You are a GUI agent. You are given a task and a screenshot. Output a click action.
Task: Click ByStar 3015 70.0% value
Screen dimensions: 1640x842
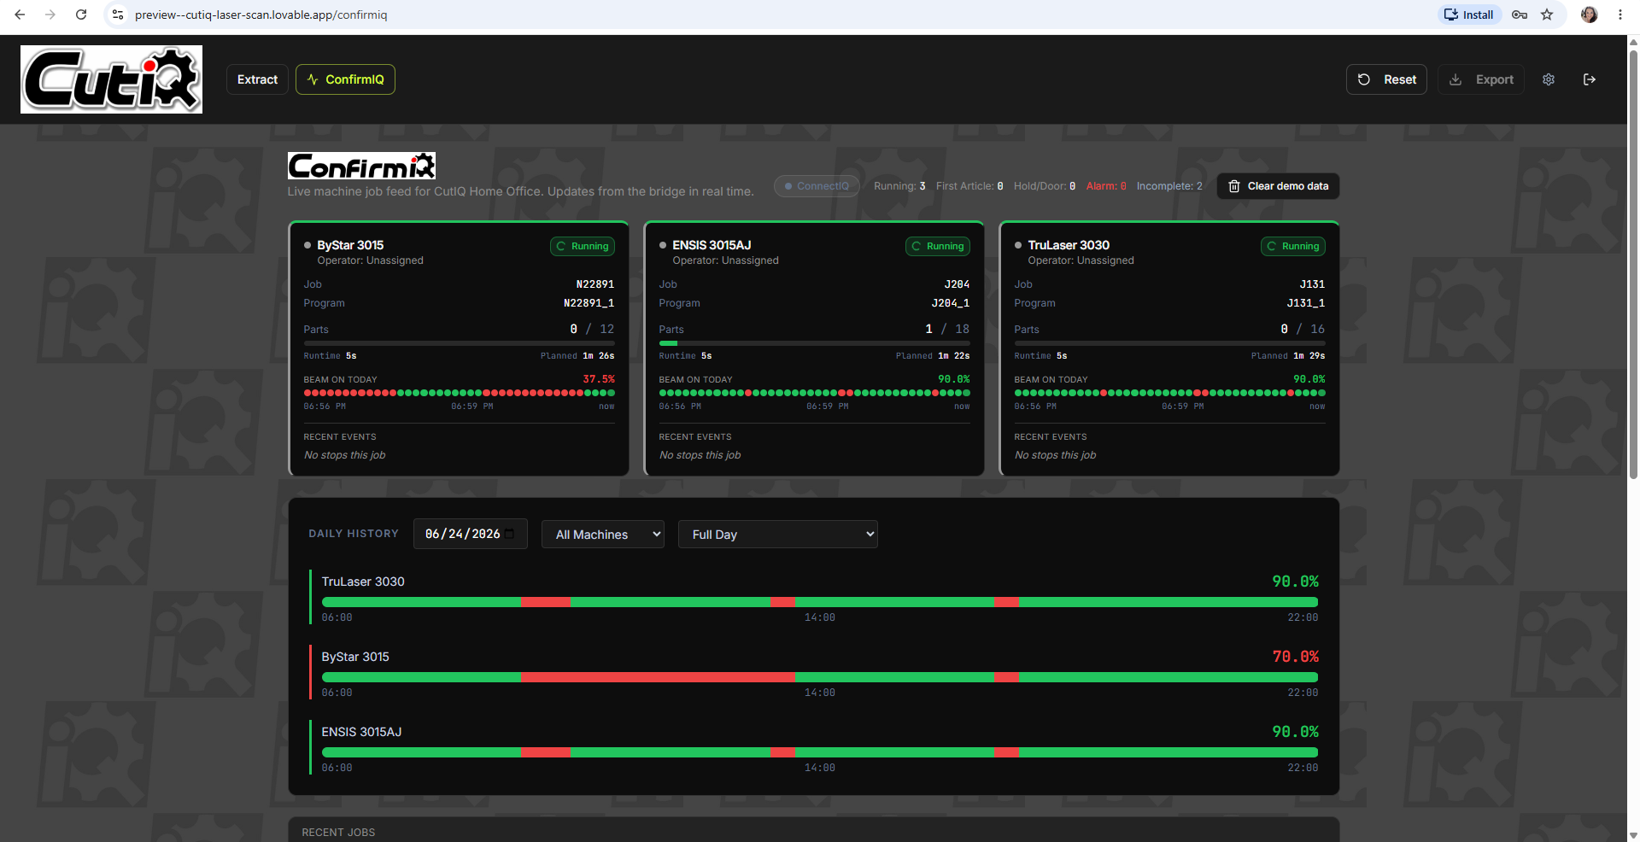1296,657
